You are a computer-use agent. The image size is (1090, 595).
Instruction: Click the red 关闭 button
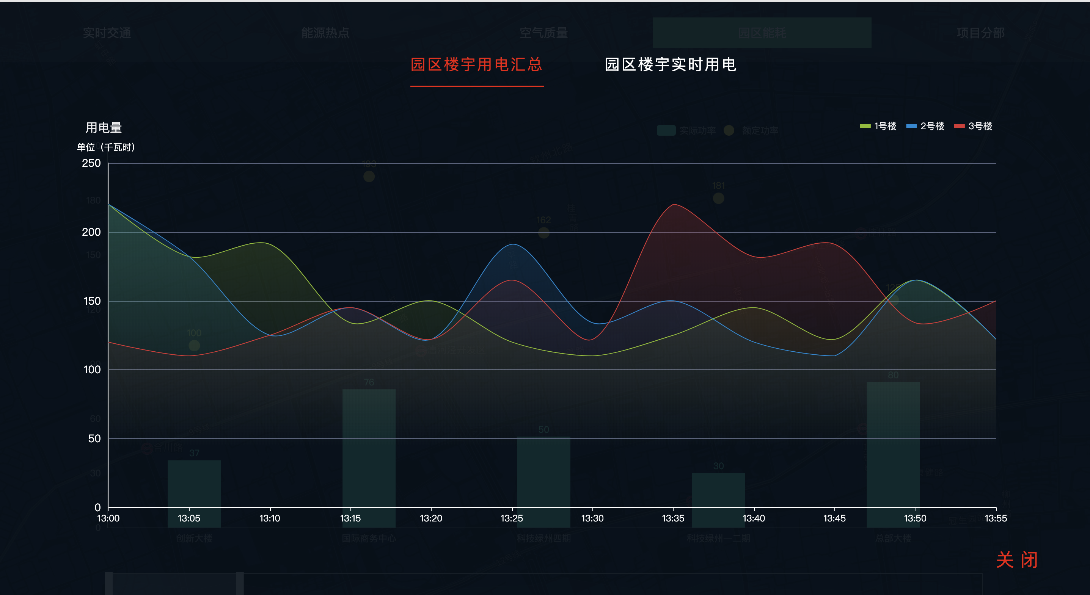tap(1016, 560)
